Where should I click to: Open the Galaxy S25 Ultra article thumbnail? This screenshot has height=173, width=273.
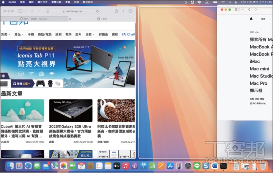click(71, 111)
